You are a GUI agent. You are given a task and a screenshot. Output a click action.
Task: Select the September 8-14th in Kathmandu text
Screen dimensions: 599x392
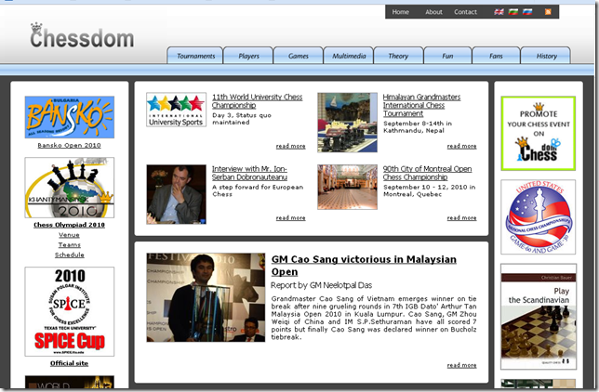[418, 127]
